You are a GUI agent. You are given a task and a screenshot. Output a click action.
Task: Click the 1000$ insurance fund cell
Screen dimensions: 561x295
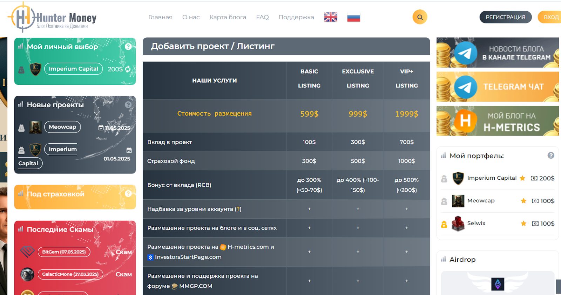407,161
